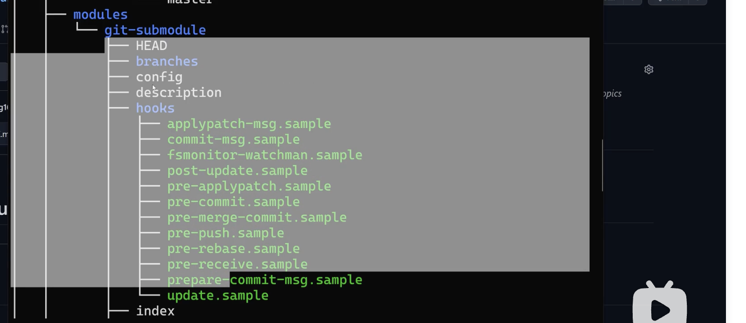Select the git-submodule folder entry
The image size is (746, 323).
point(155,30)
